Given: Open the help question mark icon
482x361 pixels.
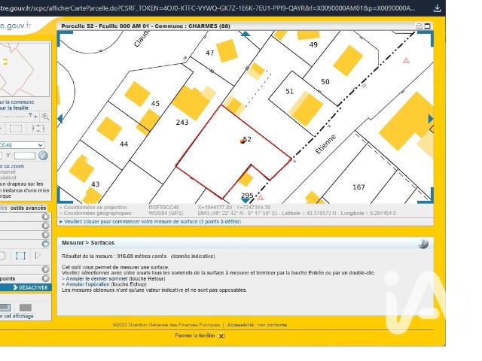Looking at the screenshot, I should click(x=423, y=244).
